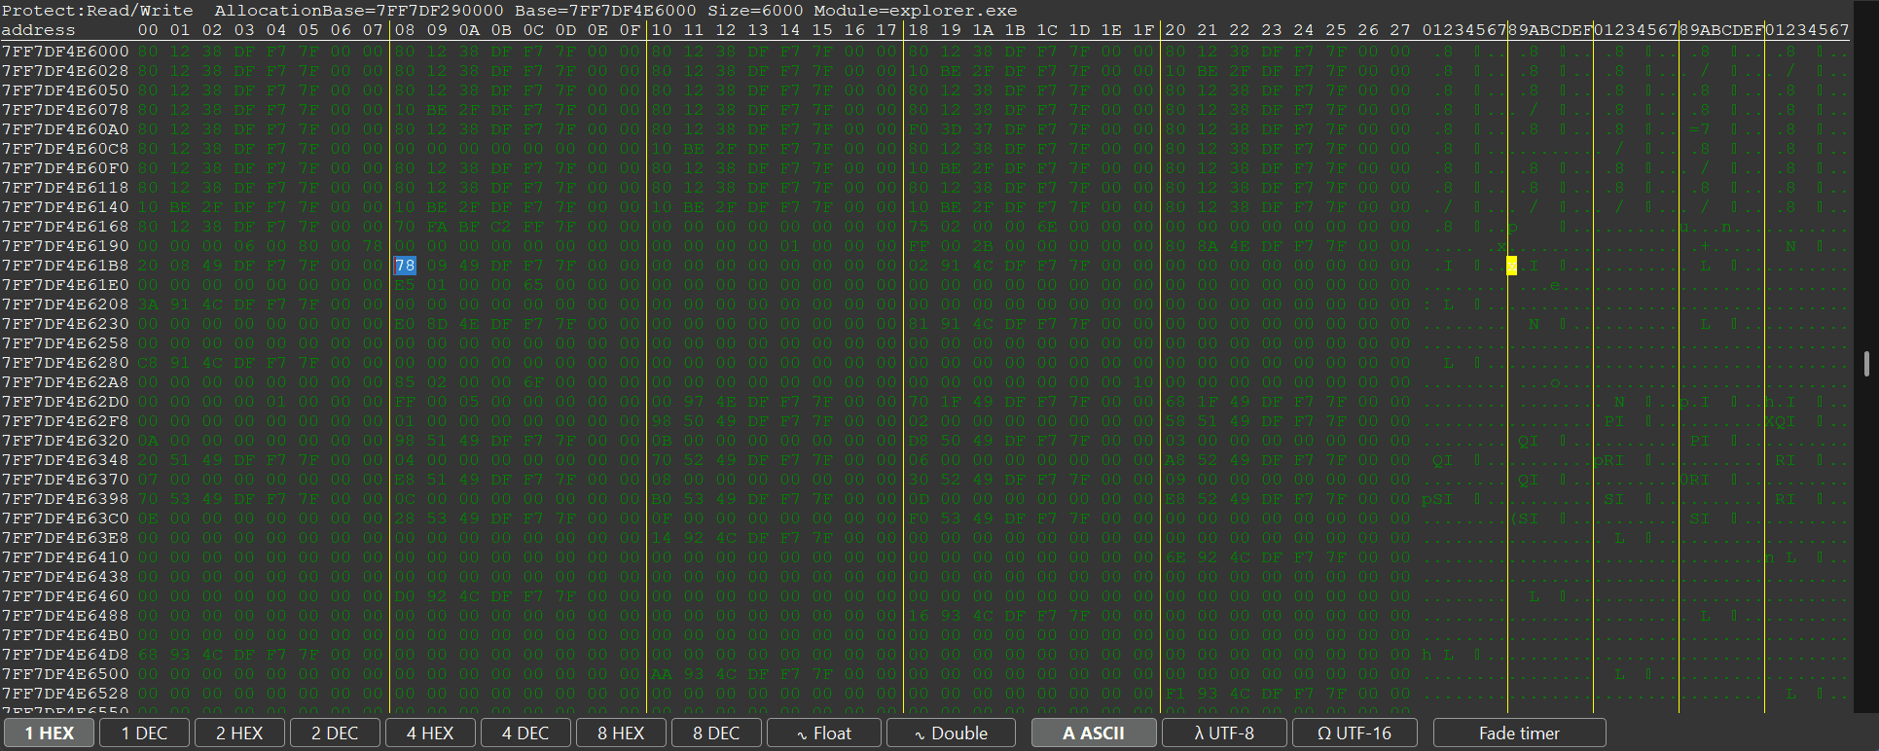Select address row 7FF7DF4E6528
This screenshot has width=1879, height=751.
pyautogui.click(x=65, y=693)
